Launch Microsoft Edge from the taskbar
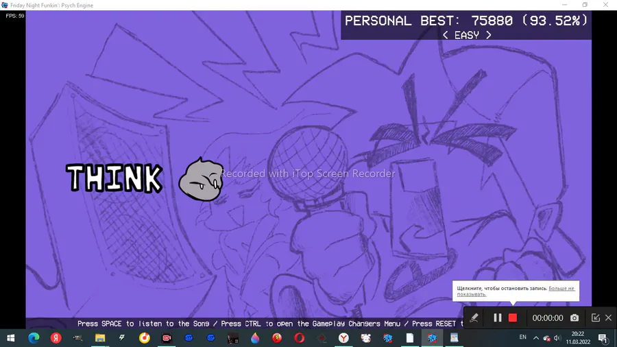The height and width of the screenshot is (347, 617). pos(34,338)
